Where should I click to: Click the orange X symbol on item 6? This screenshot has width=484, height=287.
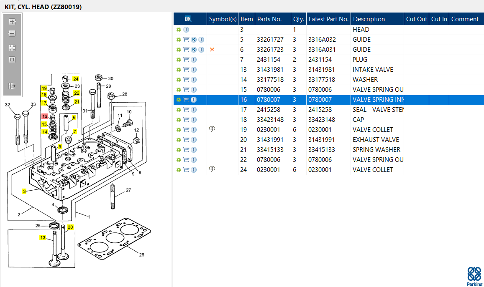click(x=212, y=50)
